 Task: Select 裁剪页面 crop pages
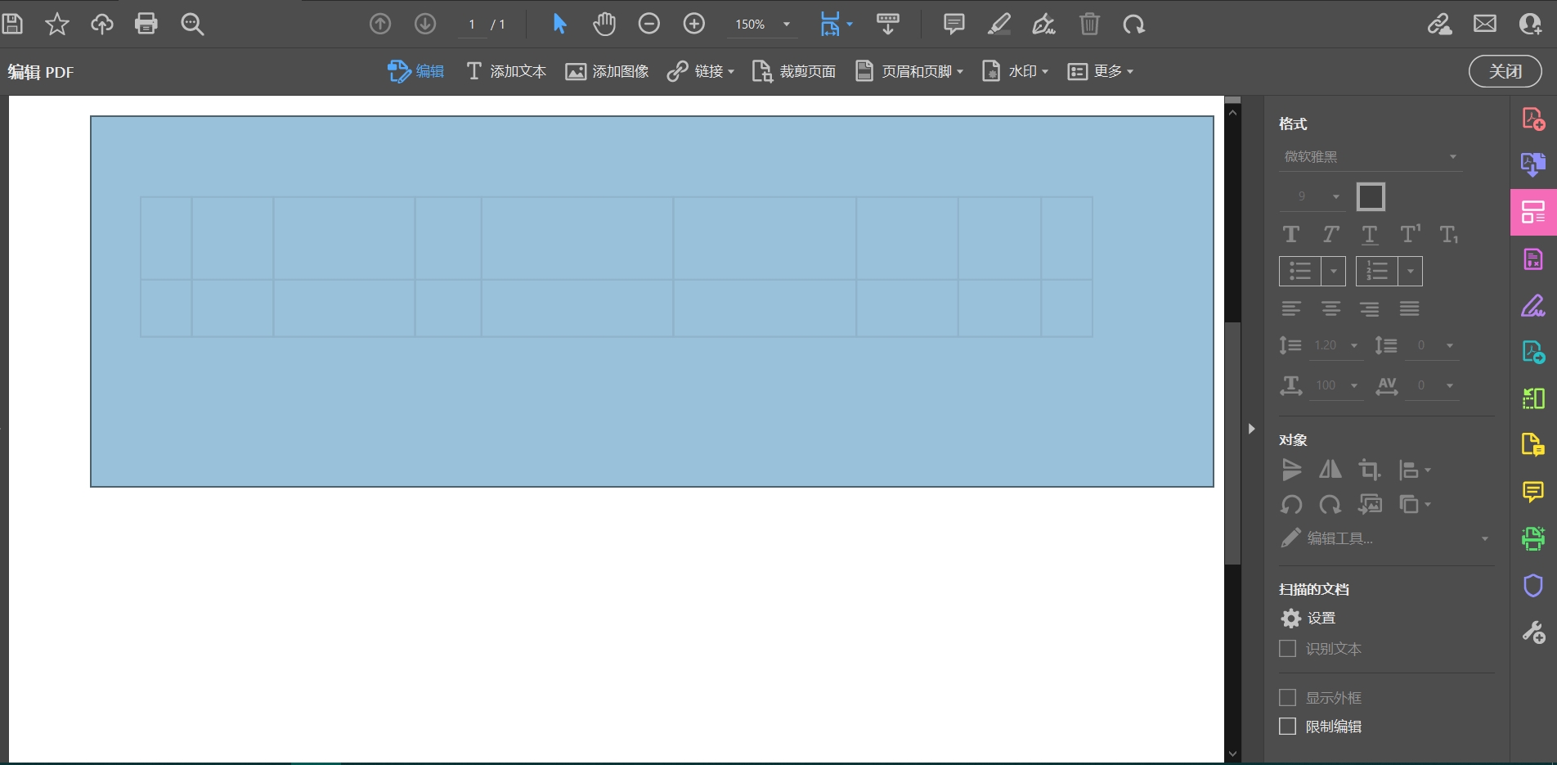[793, 71]
